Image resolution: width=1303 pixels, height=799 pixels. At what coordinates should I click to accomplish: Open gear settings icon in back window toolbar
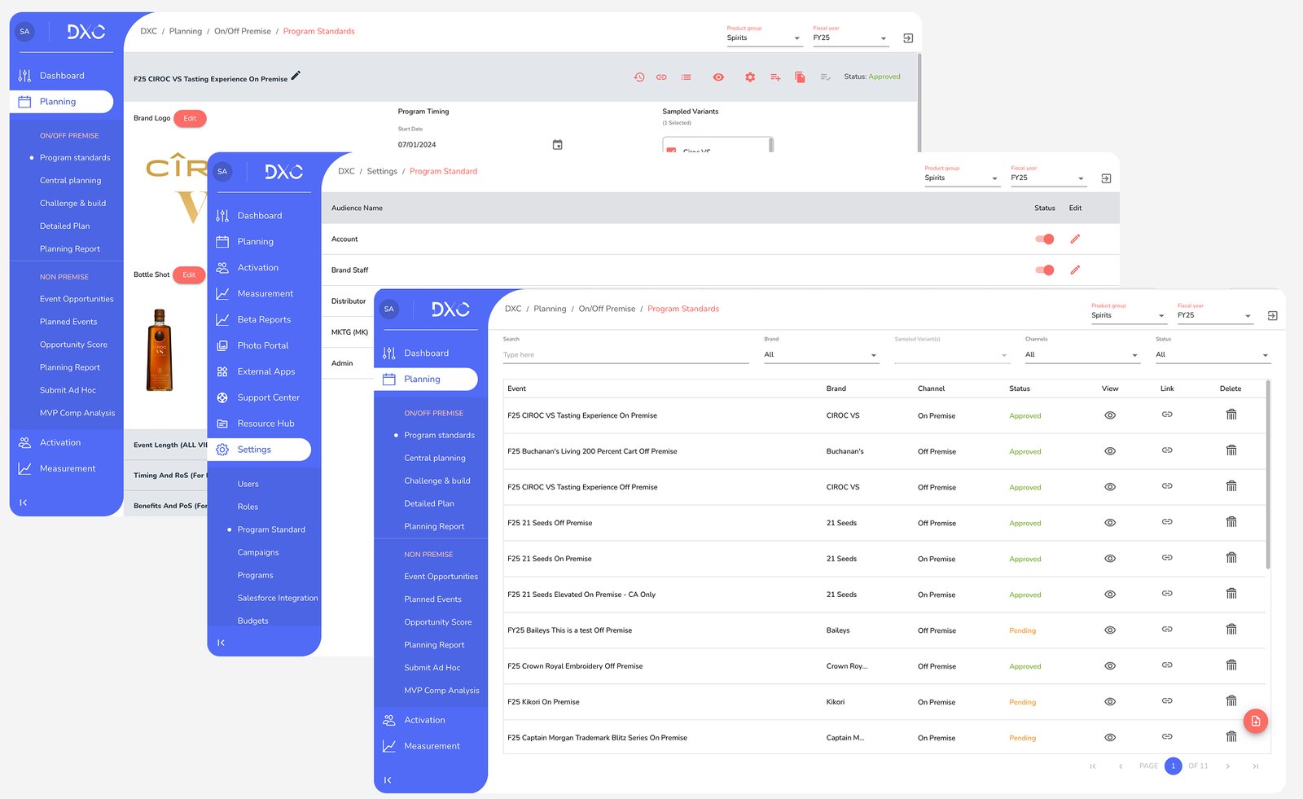(750, 77)
